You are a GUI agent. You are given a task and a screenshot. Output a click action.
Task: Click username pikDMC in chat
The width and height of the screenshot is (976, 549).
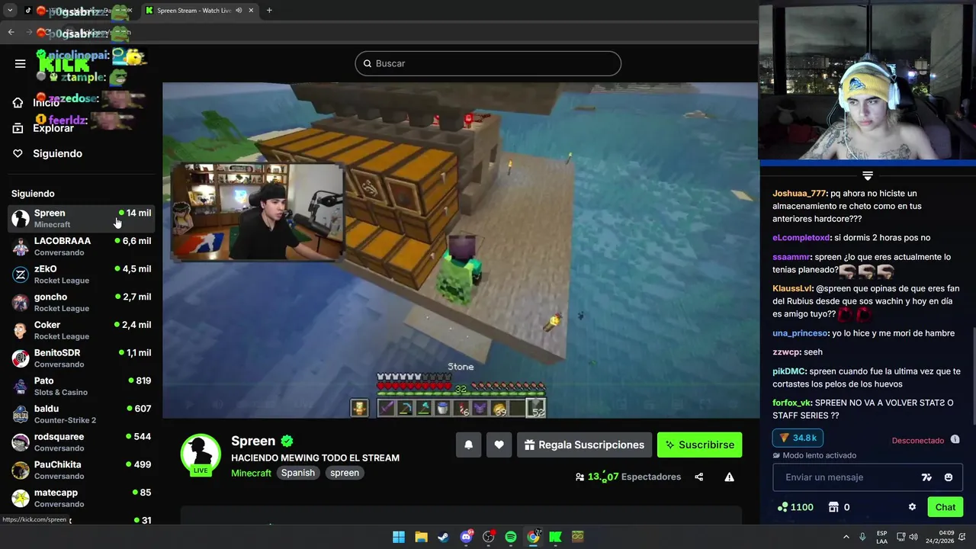(789, 371)
